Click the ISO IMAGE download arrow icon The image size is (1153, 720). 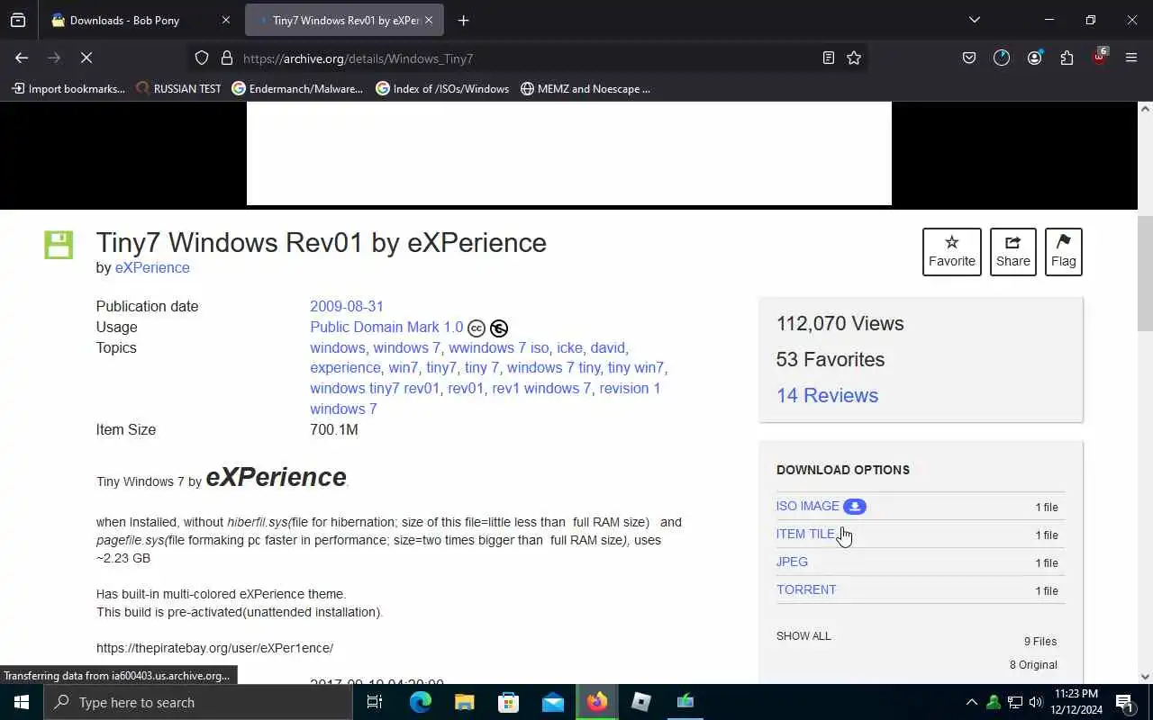tap(855, 507)
